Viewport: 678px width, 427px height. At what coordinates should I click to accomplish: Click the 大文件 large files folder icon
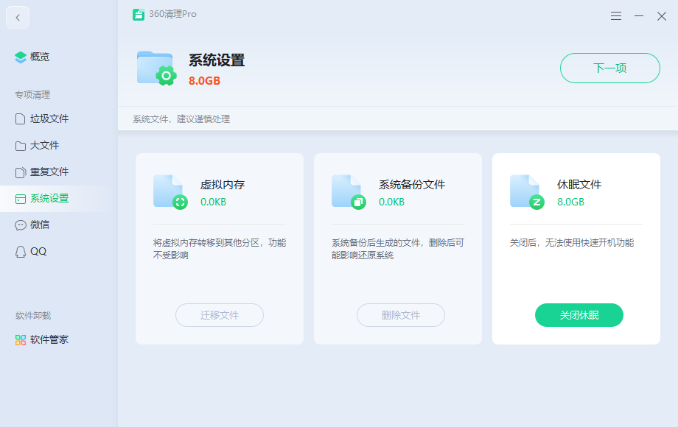point(21,145)
